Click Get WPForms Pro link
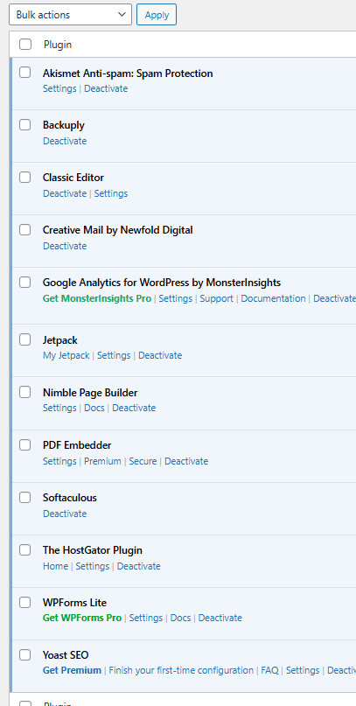 tap(82, 618)
